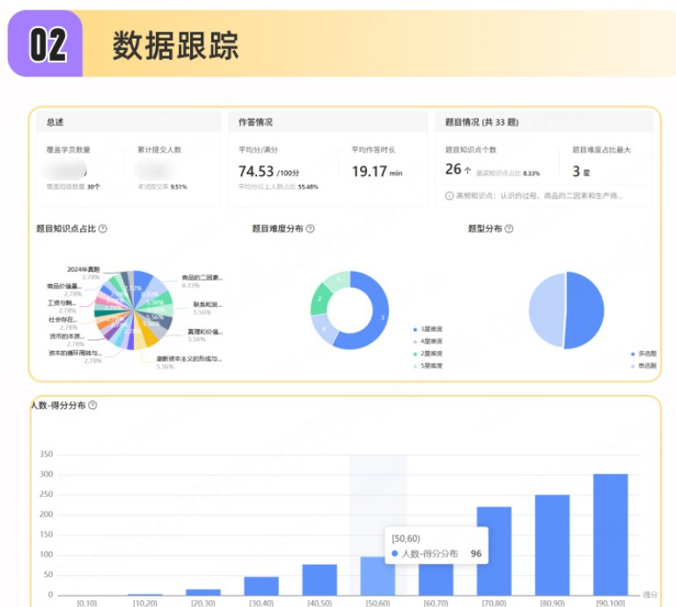Click the 题目情况 (共 33 题) header

pyautogui.click(x=544, y=122)
